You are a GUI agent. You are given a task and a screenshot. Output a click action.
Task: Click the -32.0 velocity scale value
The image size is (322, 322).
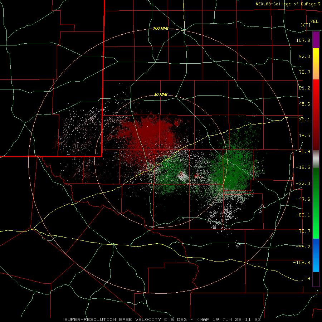[303, 184]
